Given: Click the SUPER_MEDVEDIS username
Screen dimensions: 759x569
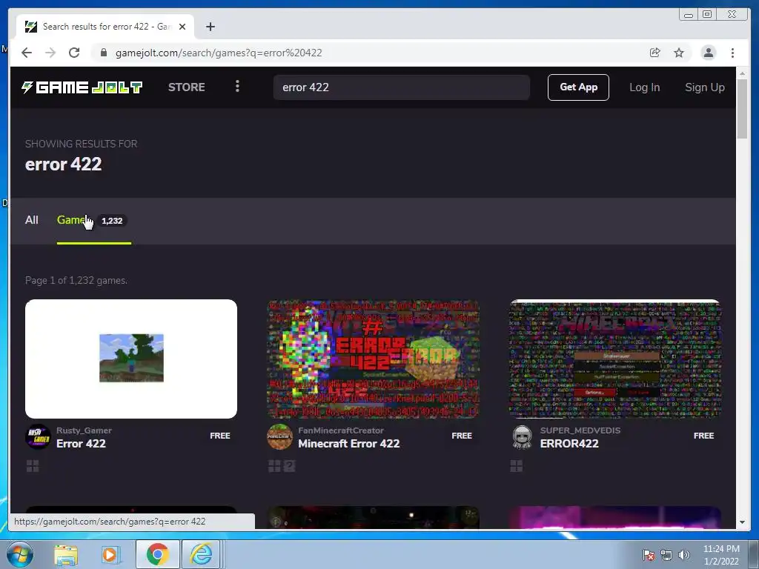Looking at the screenshot, I should 580,430.
